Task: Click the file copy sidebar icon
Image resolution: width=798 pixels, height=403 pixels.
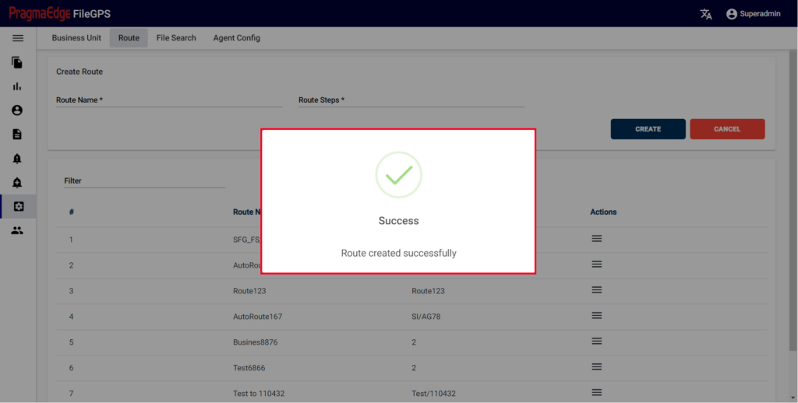Action: 17,62
